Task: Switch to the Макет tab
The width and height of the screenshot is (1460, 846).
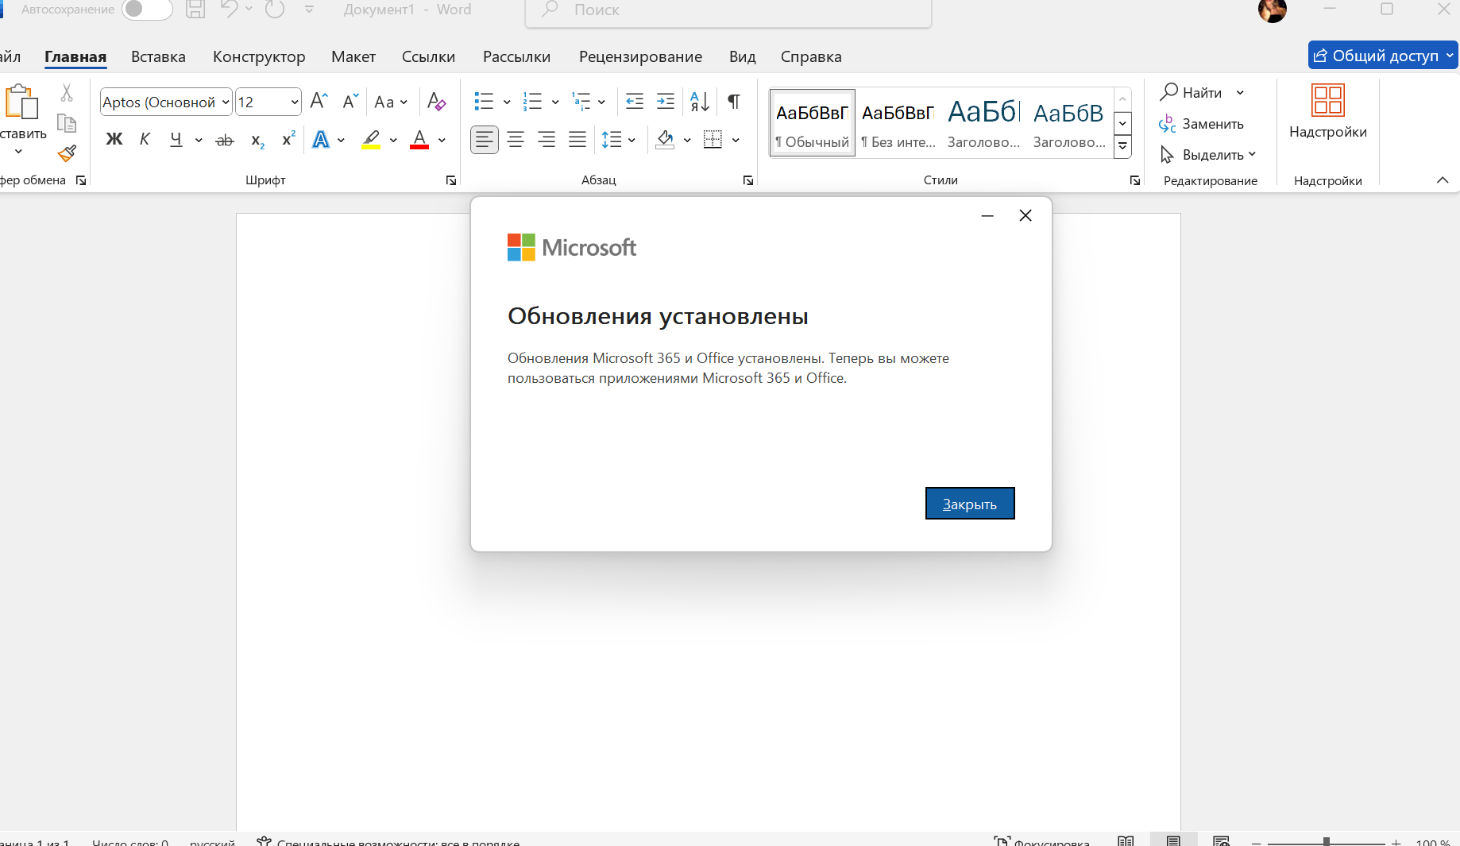Action: [353, 56]
